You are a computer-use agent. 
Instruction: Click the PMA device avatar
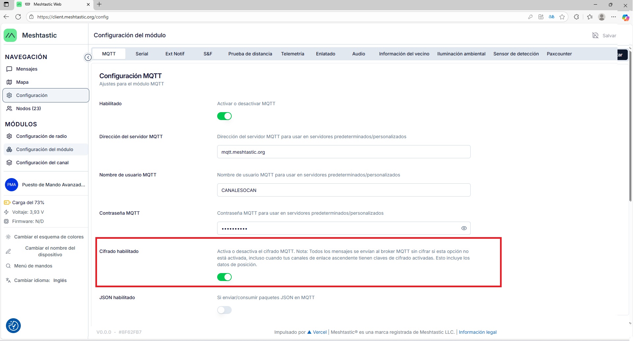tap(12, 185)
